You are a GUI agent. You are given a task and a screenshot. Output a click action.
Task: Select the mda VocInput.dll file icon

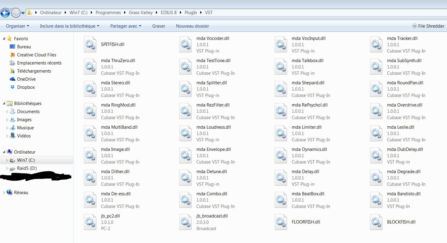coord(281,44)
